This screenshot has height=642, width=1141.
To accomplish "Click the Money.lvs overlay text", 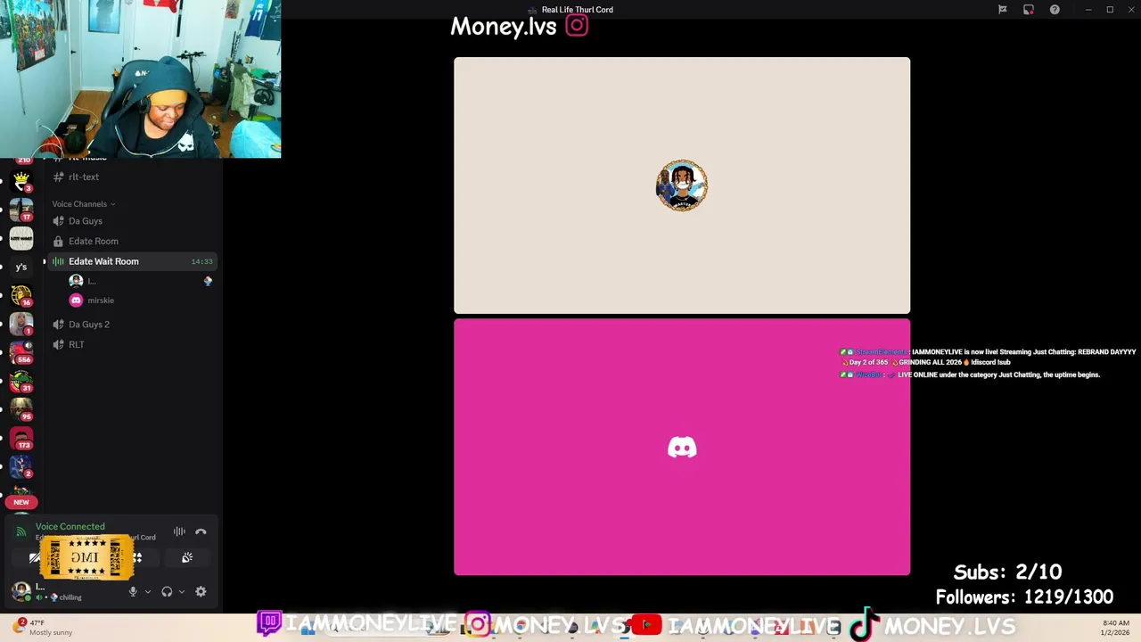I will click(x=503, y=27).
